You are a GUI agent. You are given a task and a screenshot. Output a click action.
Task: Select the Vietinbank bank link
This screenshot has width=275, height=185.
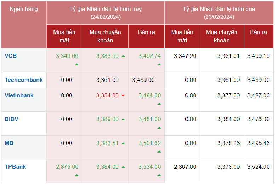click(19, 95)
